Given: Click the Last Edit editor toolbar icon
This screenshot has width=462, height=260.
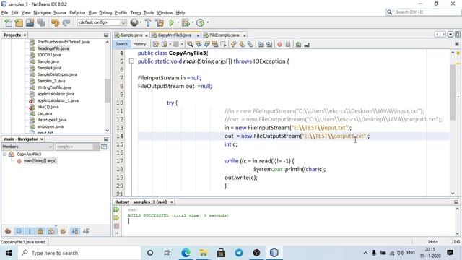Looking at the screenshot, I should click(156, 44).
